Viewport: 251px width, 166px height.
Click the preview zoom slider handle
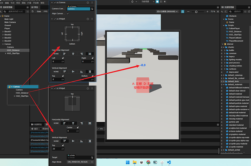(196, 12)
